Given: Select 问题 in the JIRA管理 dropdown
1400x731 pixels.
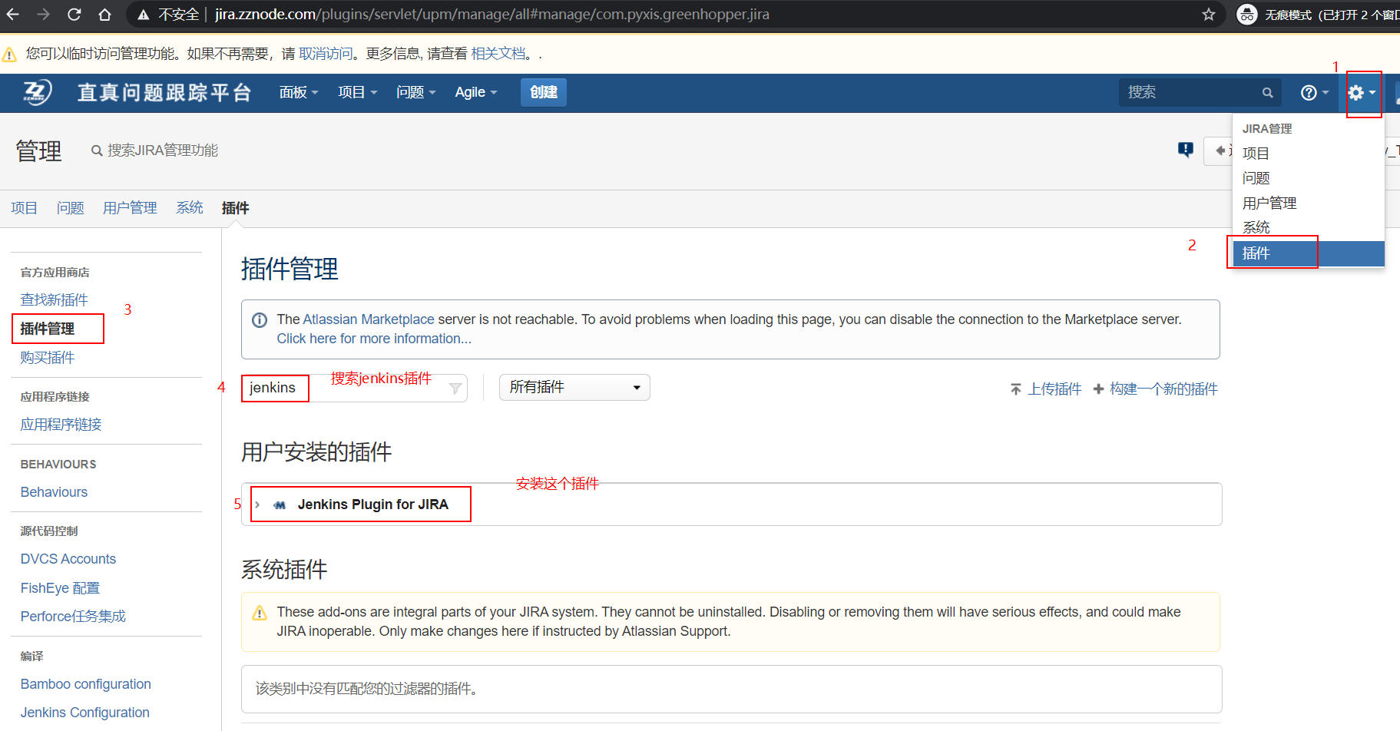Looking at the screenshot, I should 1308,178.
